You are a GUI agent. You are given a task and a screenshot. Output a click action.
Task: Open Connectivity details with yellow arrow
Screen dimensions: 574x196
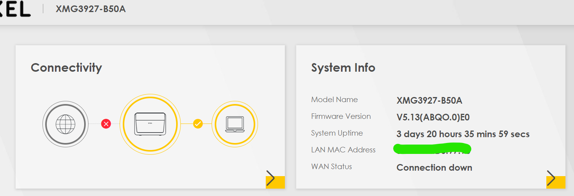pyautogui.click(x=274, y=180)
